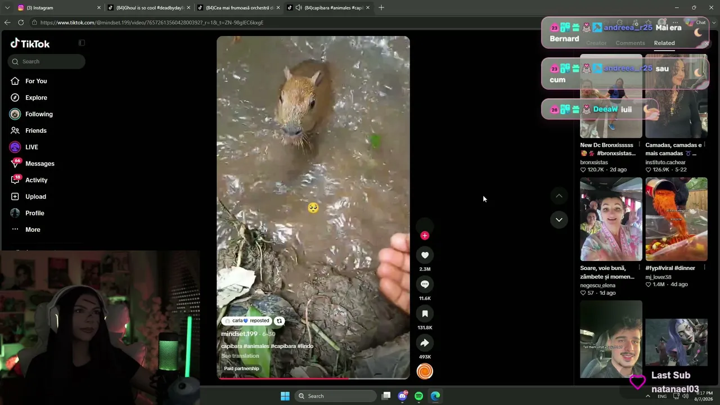Viewport: 720px width, 405px height.
Task: Switch to the Ghoul is so cool tab
Action: [x=148, y=8]
